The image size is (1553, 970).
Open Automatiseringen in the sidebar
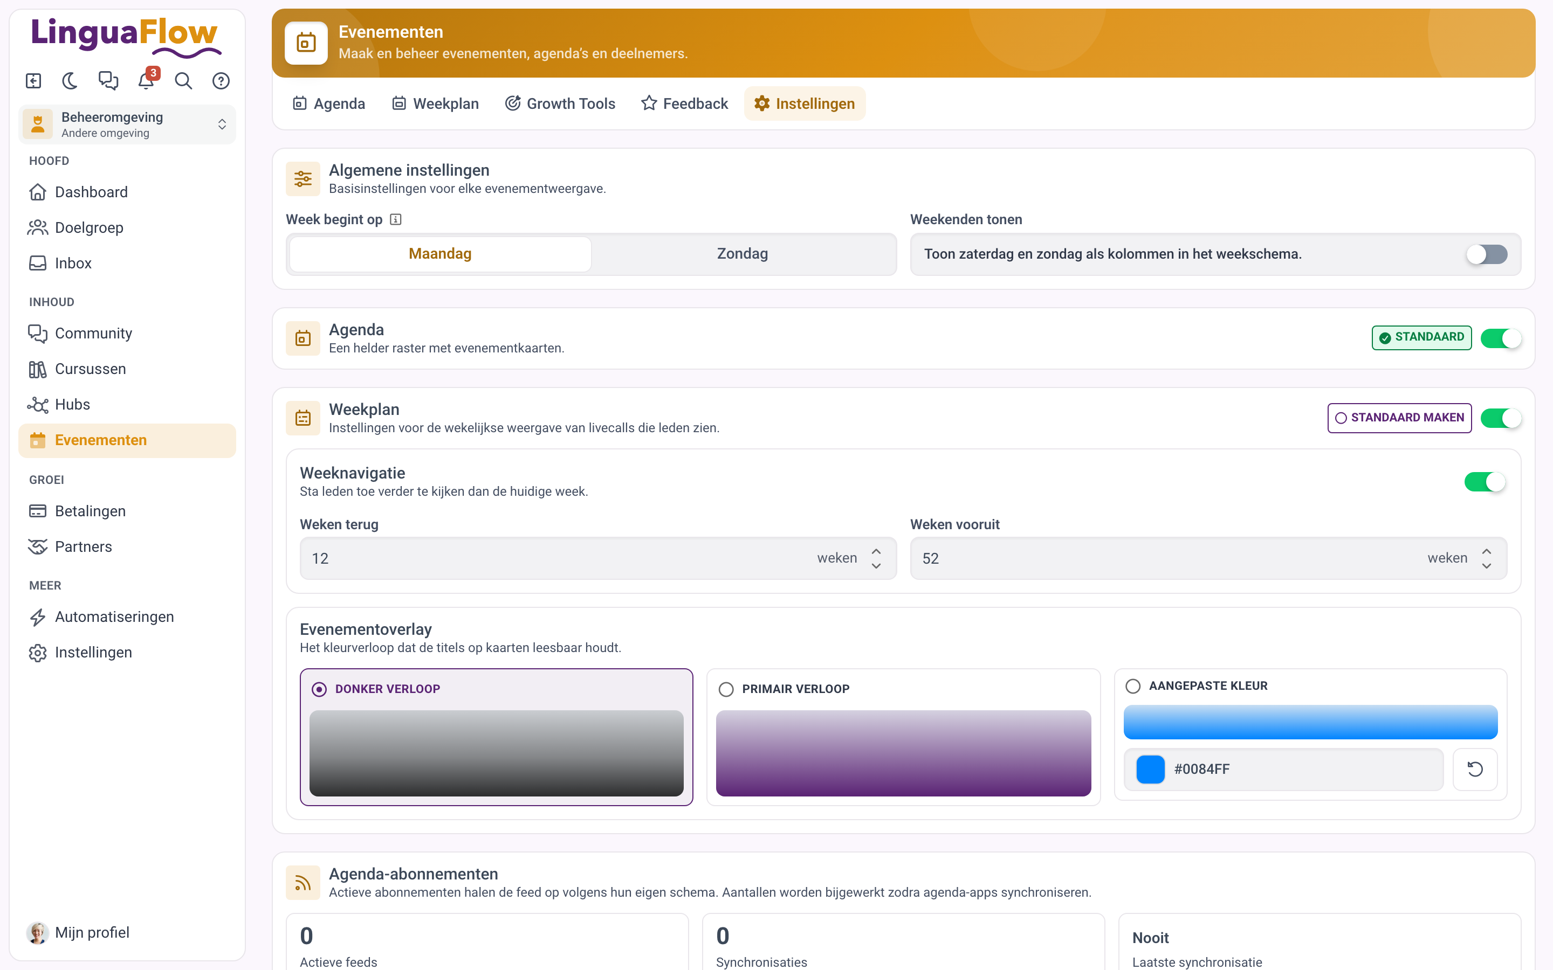[x=127, y=616]
